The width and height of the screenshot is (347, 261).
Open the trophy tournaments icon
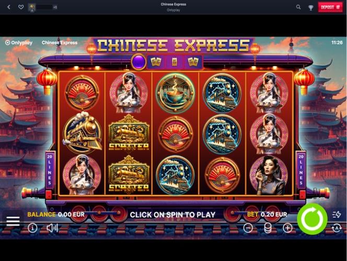311,8
